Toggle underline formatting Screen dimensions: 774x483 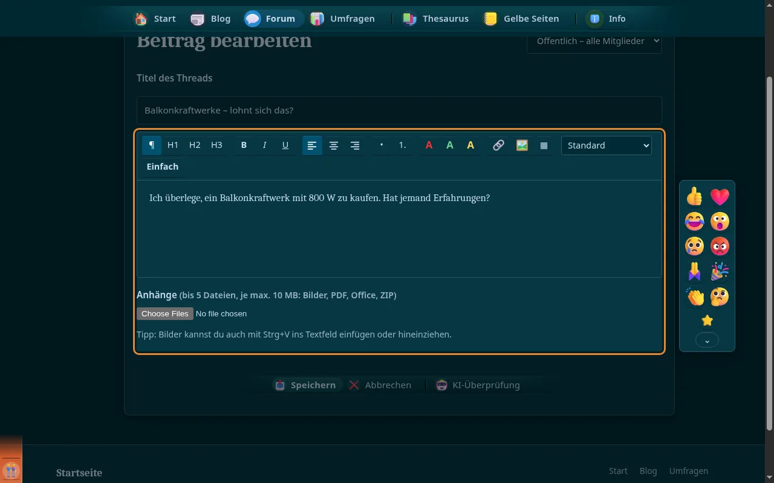(285, 146)
